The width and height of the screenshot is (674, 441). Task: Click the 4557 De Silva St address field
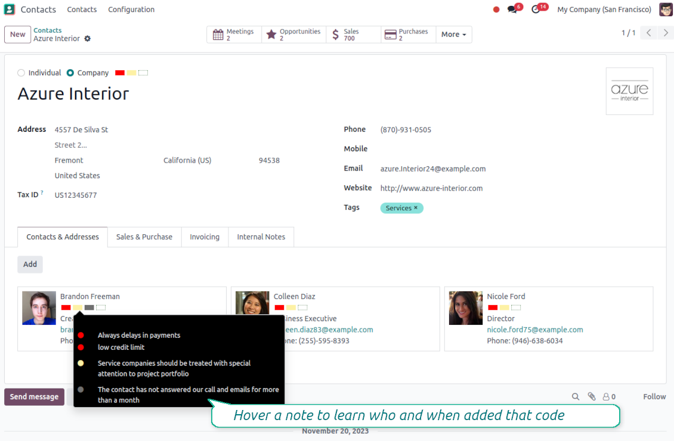(81, 130)
